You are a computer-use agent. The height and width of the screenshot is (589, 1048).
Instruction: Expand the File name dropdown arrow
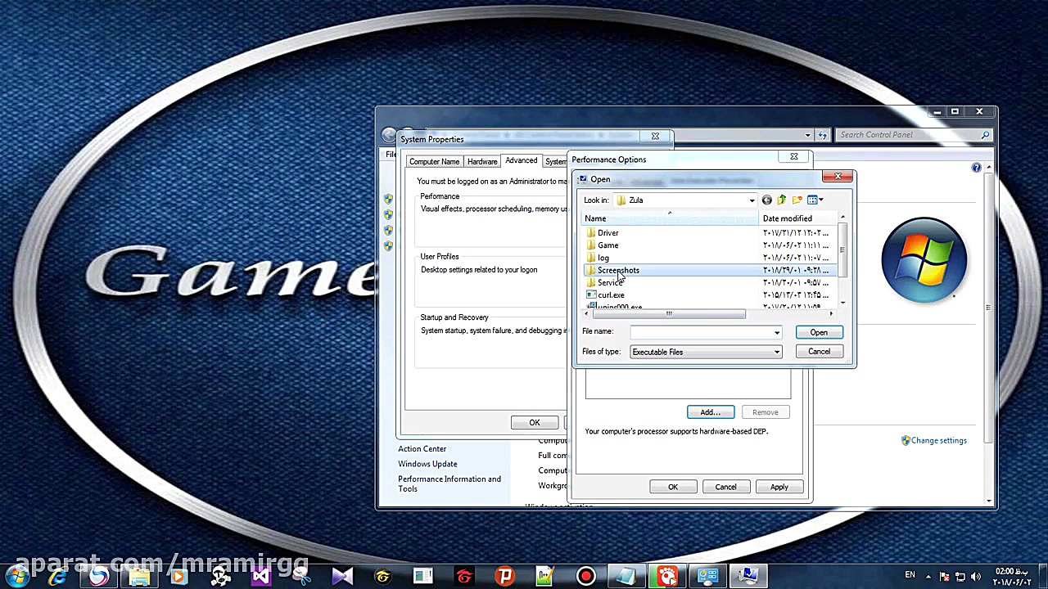tap(776, 332)
